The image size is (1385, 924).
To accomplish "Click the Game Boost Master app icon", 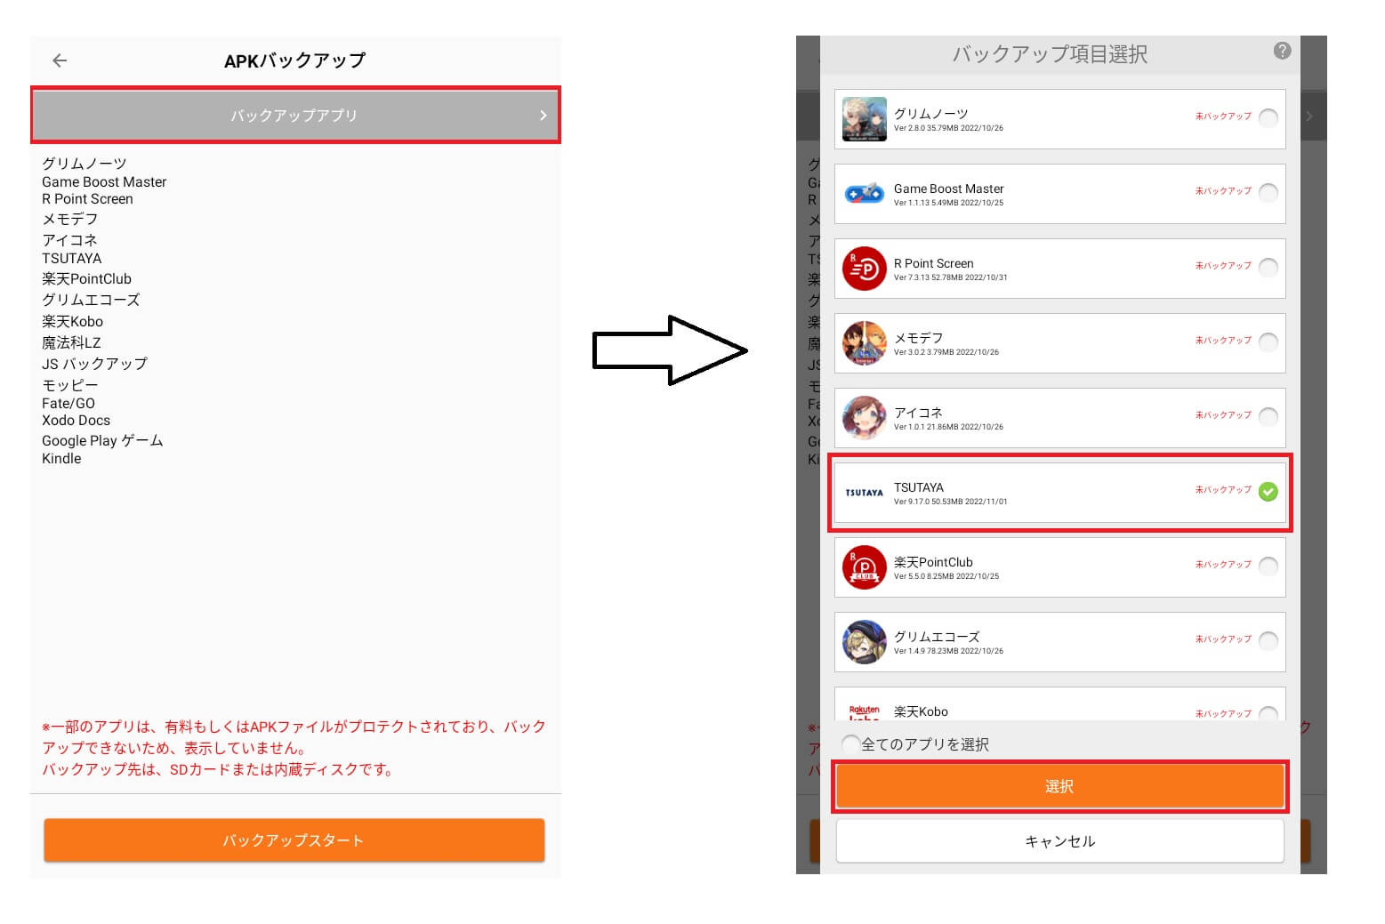I will click(864, 194).
